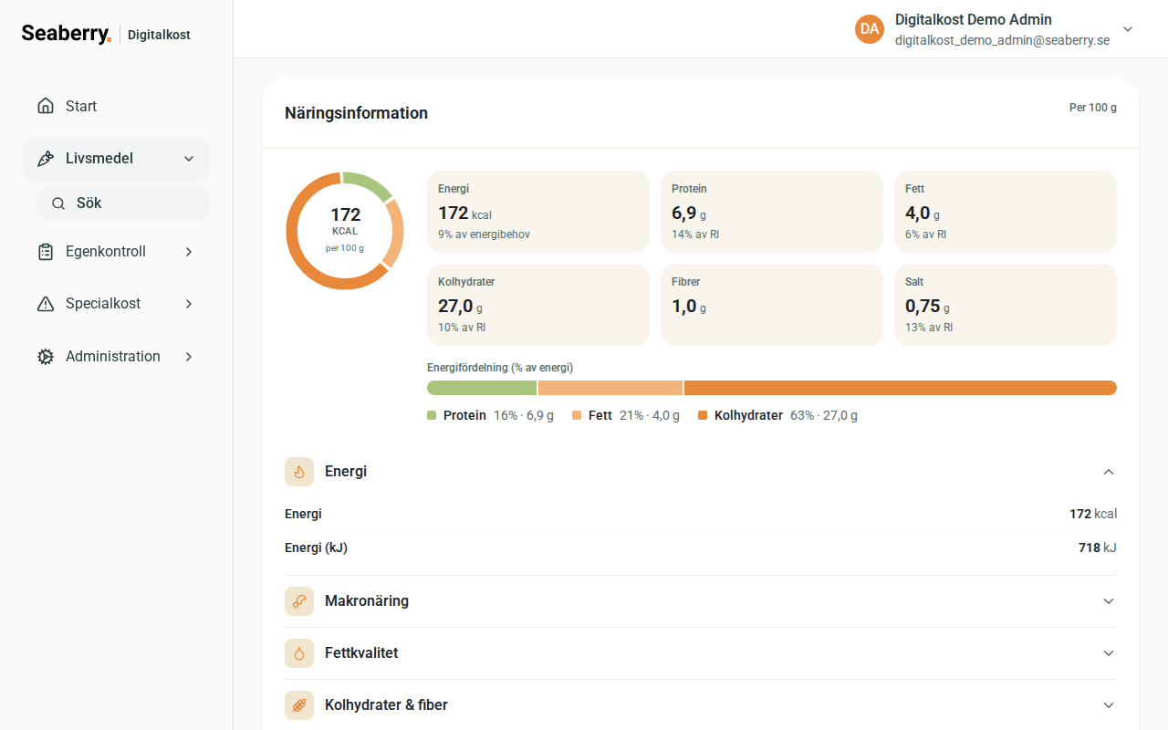Viewport: 1168px width, 730px height.
Task: Click the Livsmedel carrot icon
Action: pos(46,159)
